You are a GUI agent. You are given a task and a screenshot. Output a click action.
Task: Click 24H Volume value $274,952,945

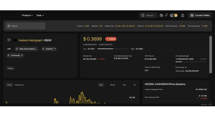pos(151,59)
